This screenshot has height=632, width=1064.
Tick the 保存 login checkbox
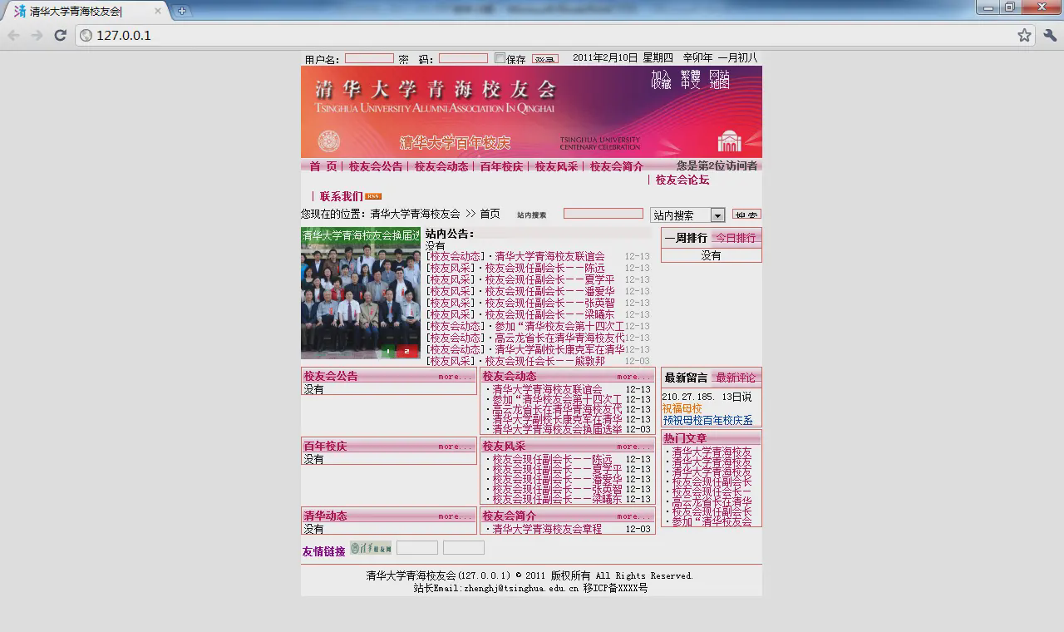point(500,58)
